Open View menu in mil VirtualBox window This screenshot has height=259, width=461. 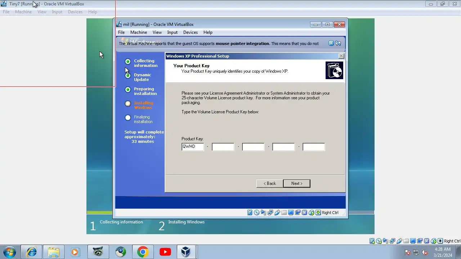(157, 32)
